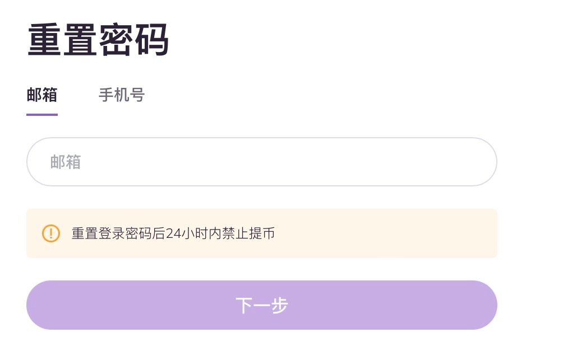This screenshot has width=563, height=356.
Task: Click the 重置密码 page heading
Action: [x=98, y=40]
